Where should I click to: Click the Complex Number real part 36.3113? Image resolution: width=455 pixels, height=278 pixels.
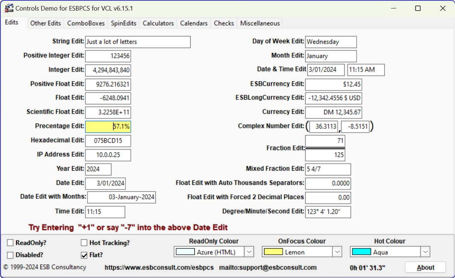pyautogui.click(x=324, y=127)
